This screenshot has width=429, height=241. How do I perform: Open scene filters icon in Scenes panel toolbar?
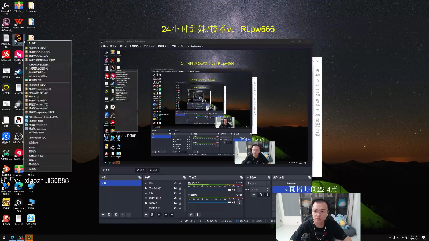coord(116,215)
